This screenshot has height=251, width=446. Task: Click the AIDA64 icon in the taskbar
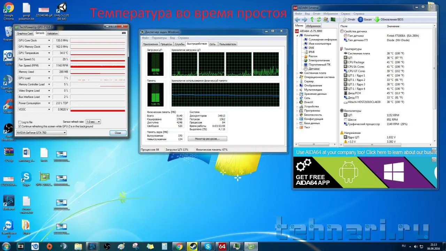[222, 246]
